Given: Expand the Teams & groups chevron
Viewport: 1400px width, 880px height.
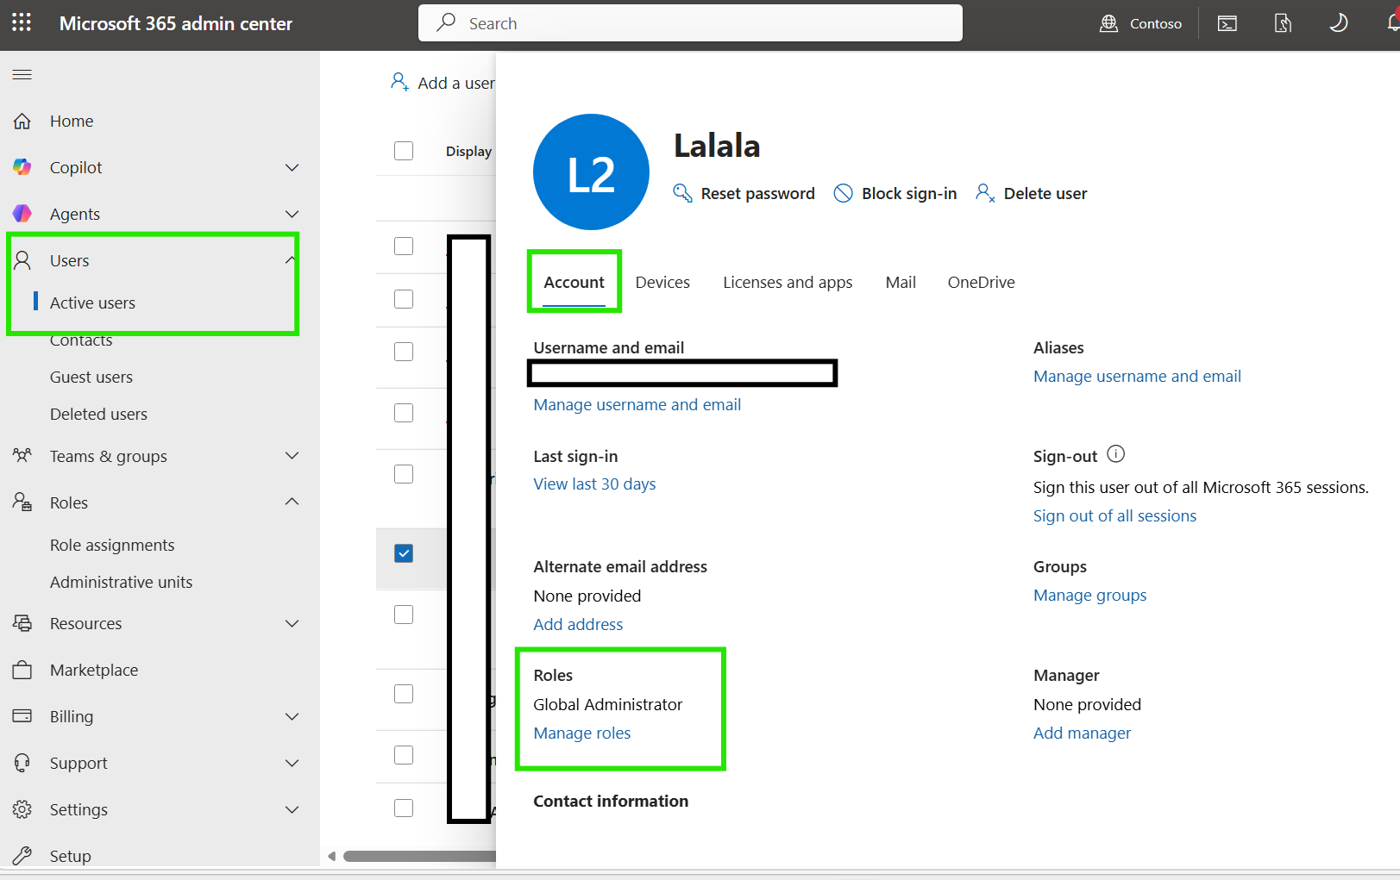Looking at the screenshot, I should pyautogui.click(x=292, y=455).
